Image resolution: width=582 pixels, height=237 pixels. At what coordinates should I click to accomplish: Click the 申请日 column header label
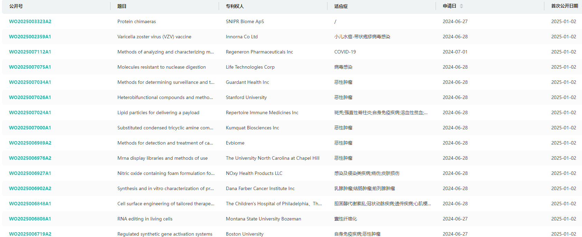(x=449, y=6)
